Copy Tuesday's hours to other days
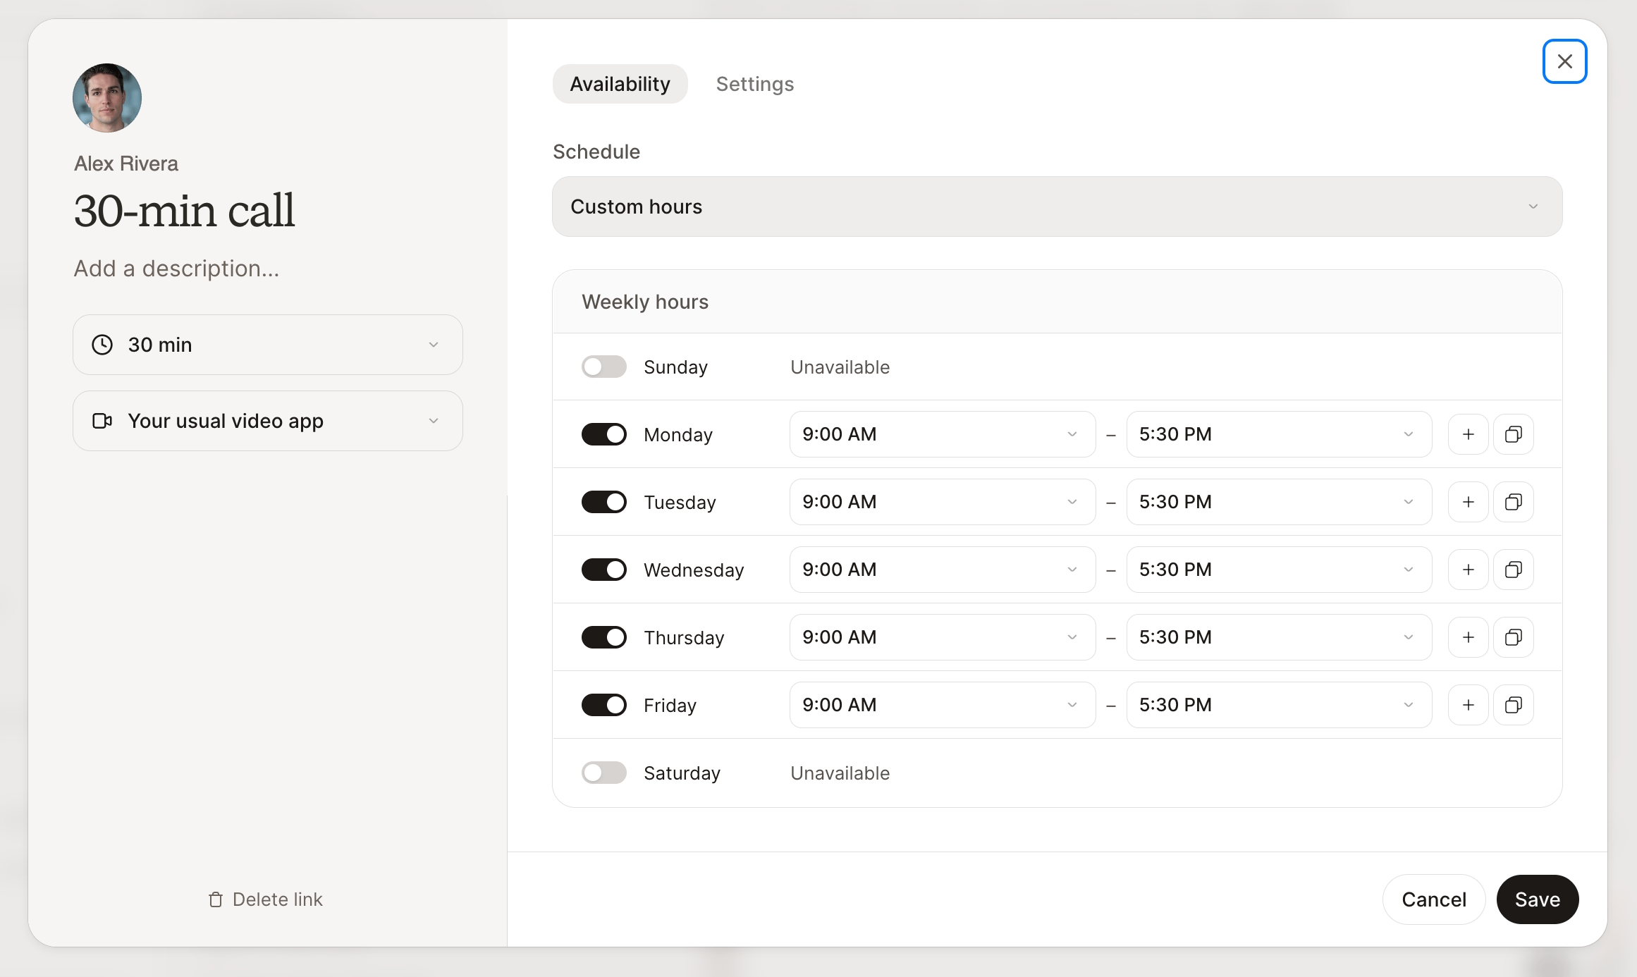Viewport: 1637px width, 977px height. (1513, 502)
